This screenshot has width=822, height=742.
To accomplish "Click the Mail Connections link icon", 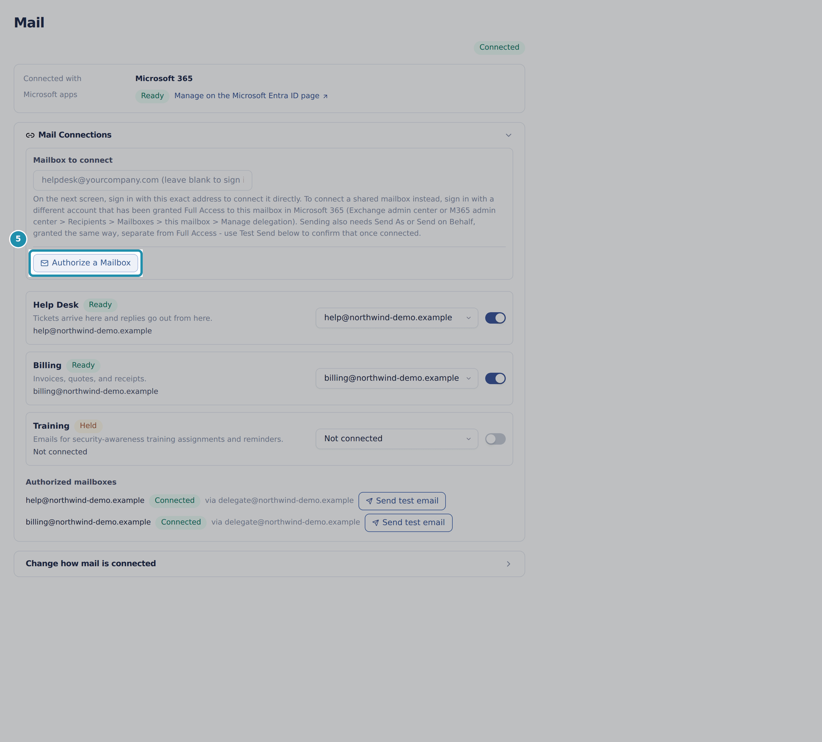I will click(x=30, y=135).
